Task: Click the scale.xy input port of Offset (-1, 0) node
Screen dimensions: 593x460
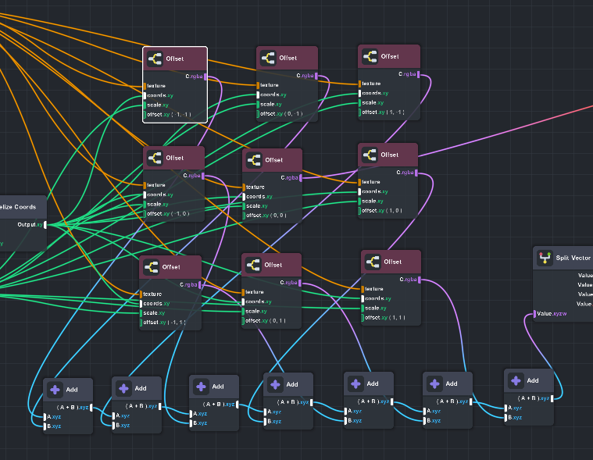Action: tap(145, 205)
